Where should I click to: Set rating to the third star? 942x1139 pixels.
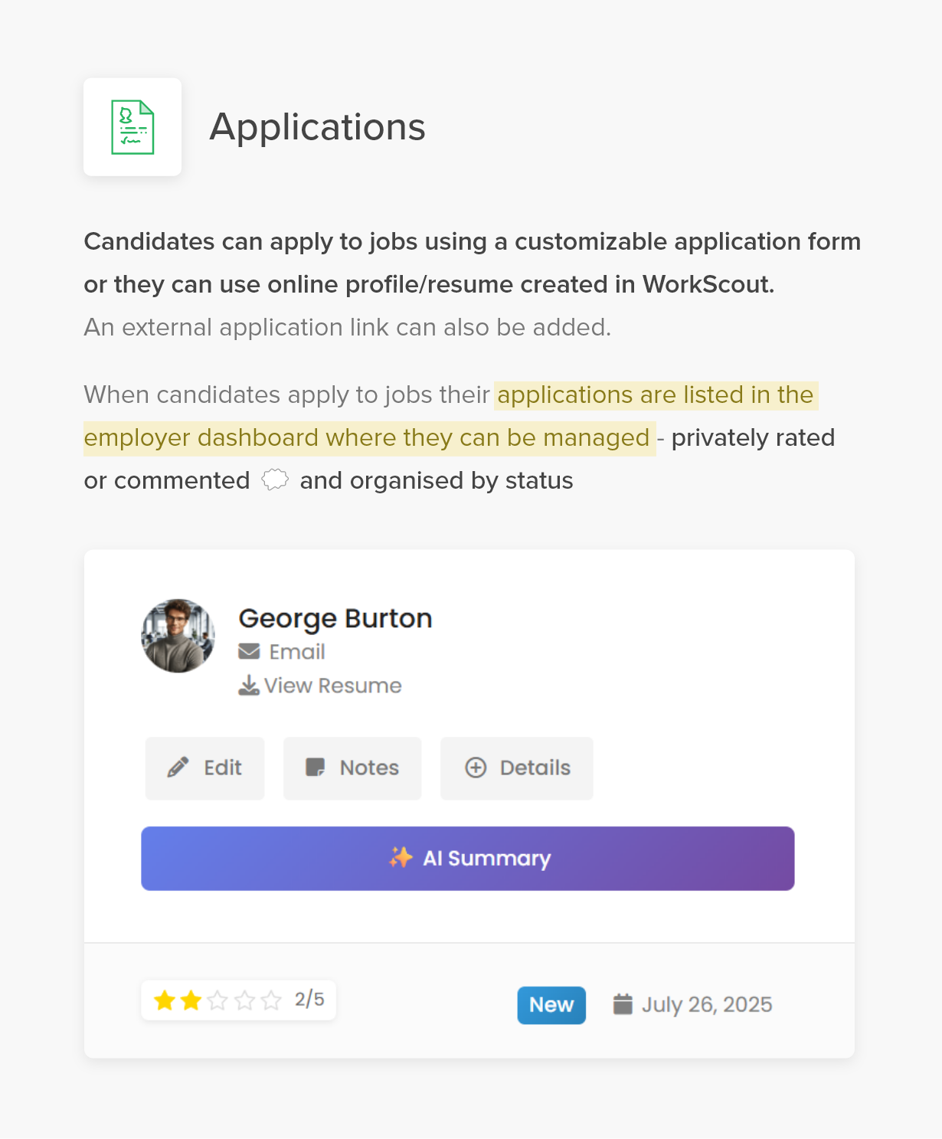[x=218, y=1000]
